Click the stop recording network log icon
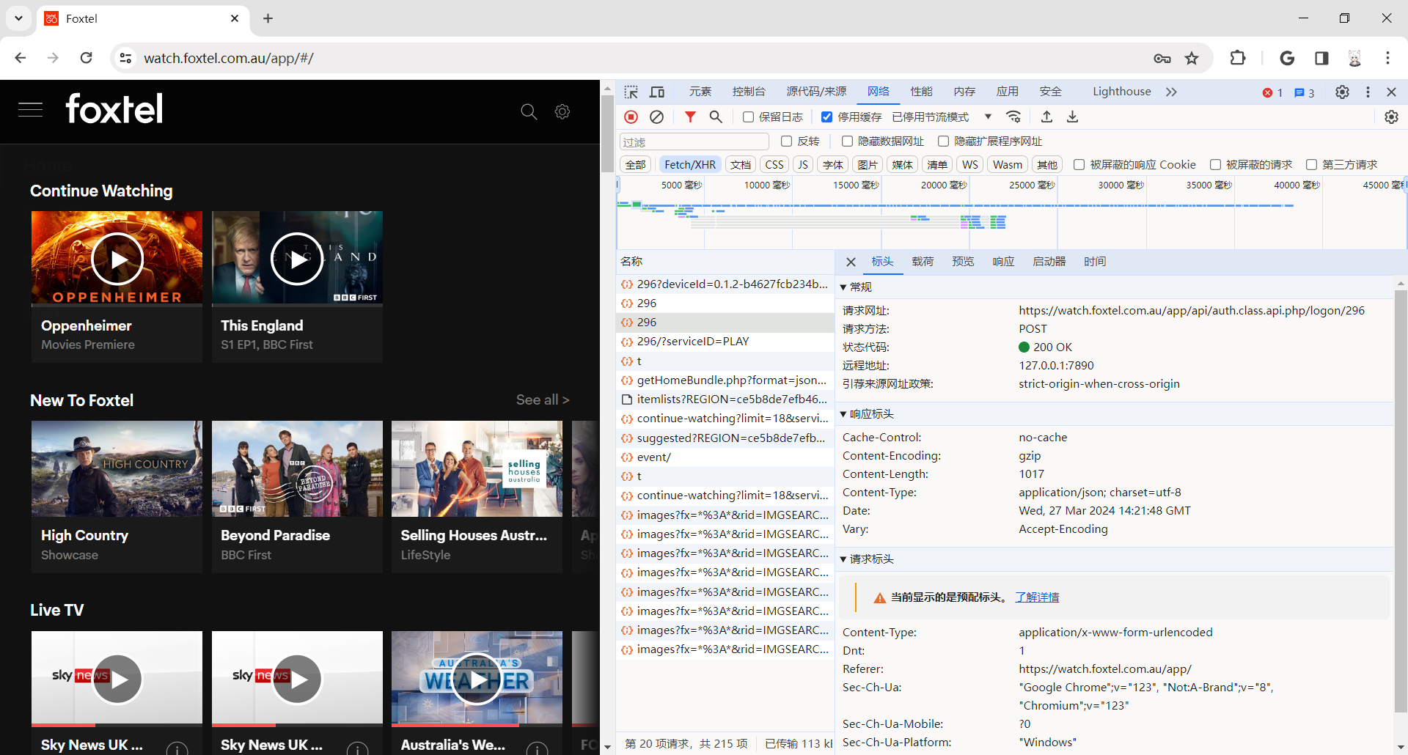This screenshot has width=1408, height=755. coord(631,117)
